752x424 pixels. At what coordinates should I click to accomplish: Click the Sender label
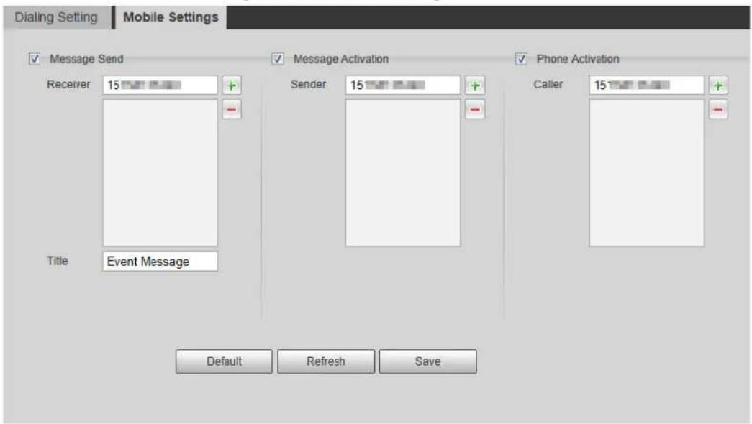[308, 84]
